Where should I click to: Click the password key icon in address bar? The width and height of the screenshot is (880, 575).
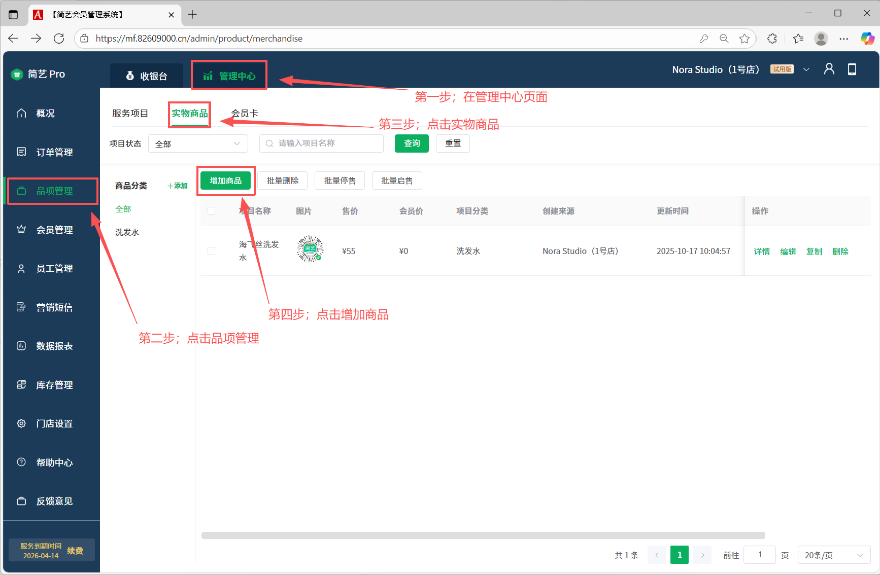click(704, 39)
